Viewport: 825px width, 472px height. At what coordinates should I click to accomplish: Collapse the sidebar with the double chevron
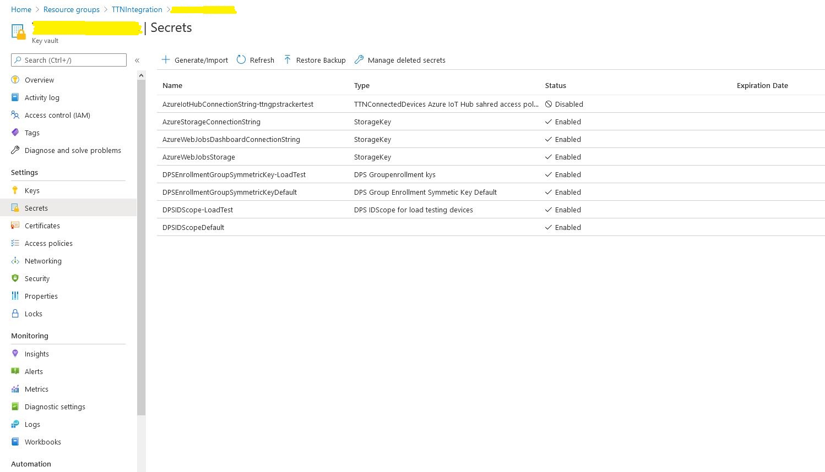pos(137,61)
